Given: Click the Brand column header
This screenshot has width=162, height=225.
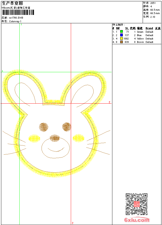Looking at the screenshot, I should tap(149, 28).
